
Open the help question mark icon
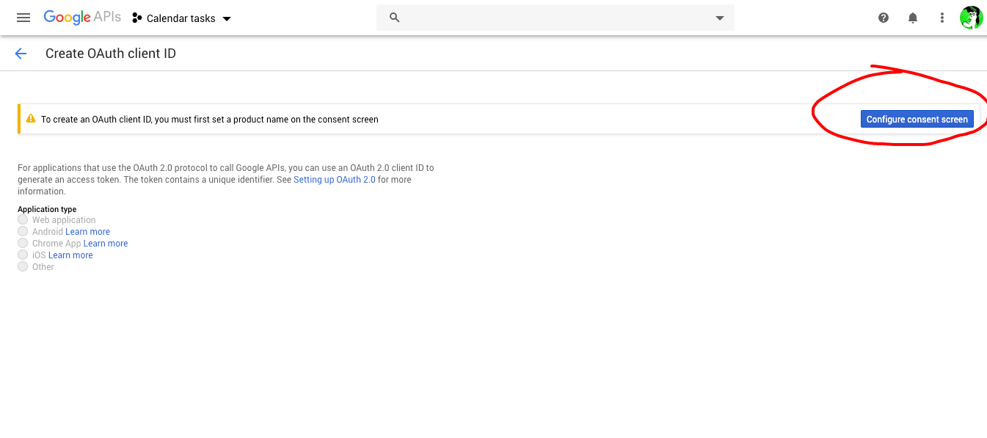pyautogui.click(x=884, y=18)
